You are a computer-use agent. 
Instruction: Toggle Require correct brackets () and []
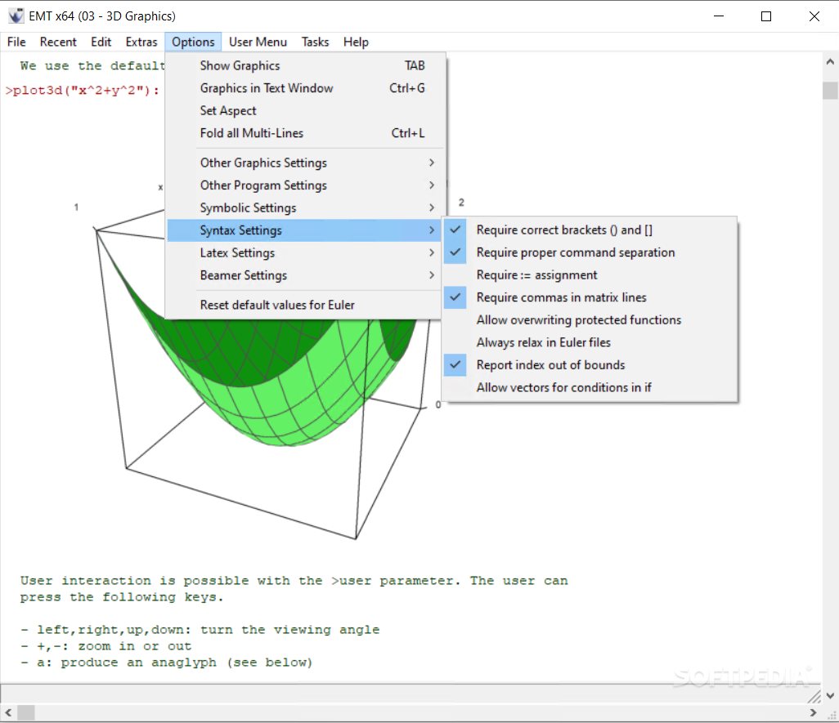(590, 230)
